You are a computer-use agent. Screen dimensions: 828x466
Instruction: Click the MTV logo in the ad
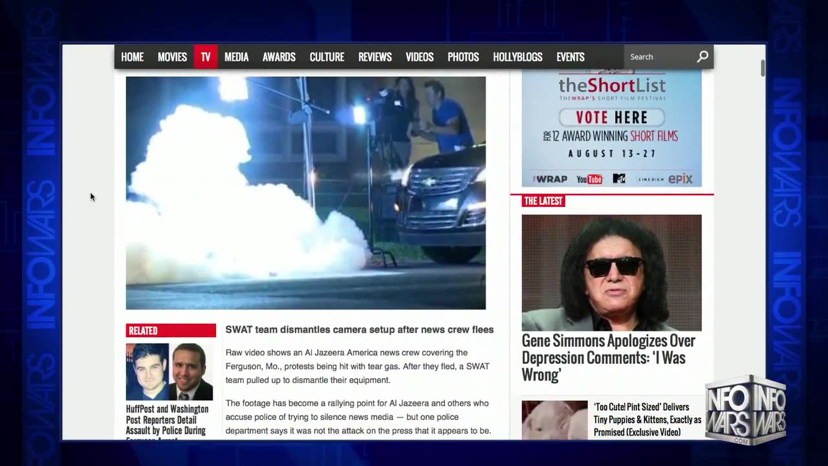619,179
